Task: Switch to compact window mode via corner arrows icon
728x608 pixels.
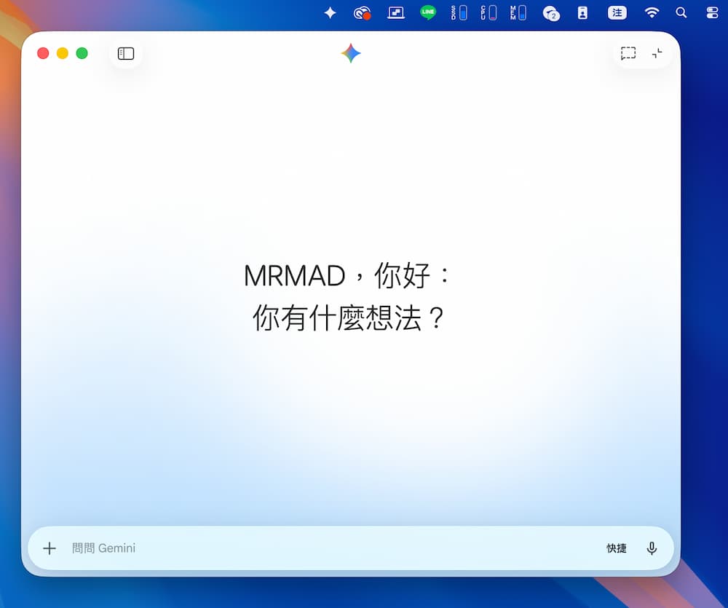Action: pyautogui.click(x=657, y=53)
